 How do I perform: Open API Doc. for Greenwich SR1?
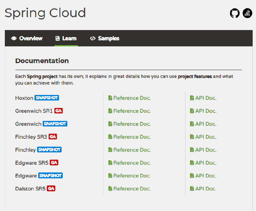tap(203, 111)
